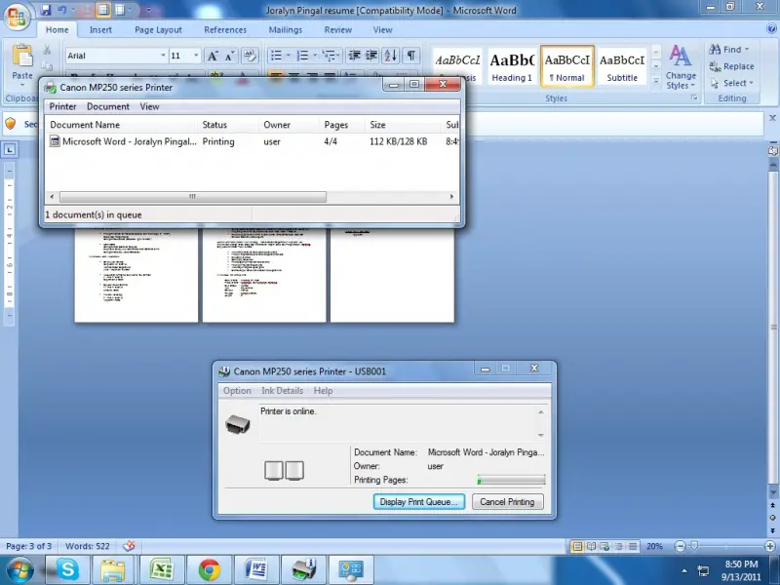Screen dimensions: 780x585
Task: Shrink font size with the small A
Action: click(229, 56)
